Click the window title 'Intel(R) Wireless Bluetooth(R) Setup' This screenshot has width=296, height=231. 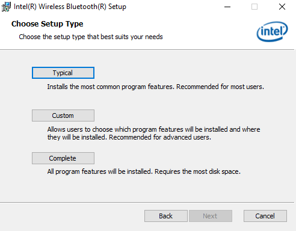click(70, 7)
